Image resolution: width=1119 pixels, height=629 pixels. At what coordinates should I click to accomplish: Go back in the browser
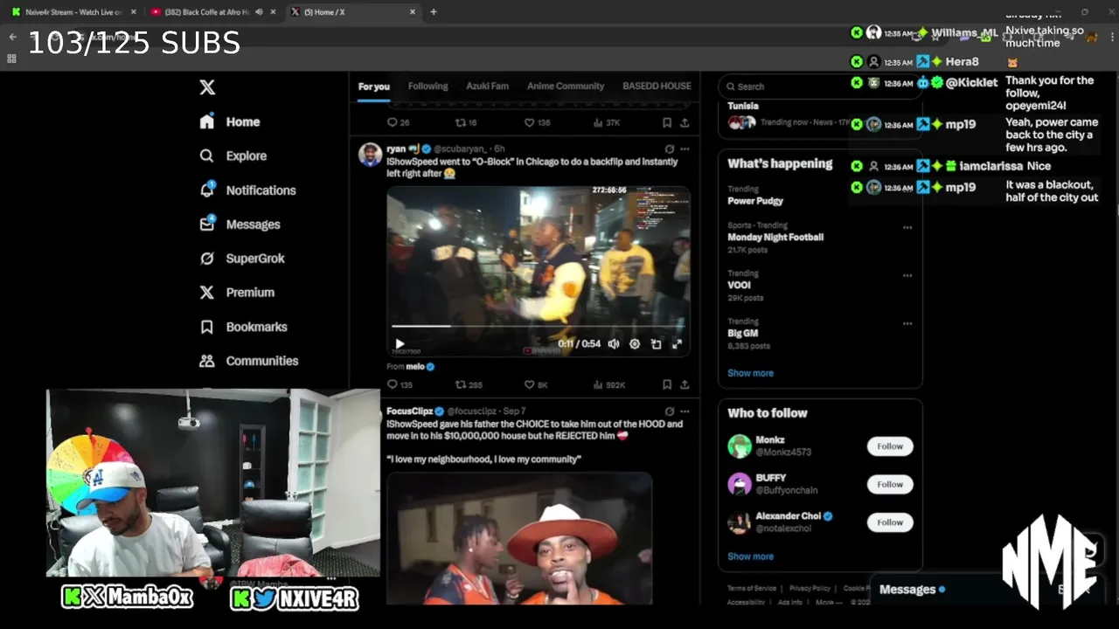click(12, 37)
